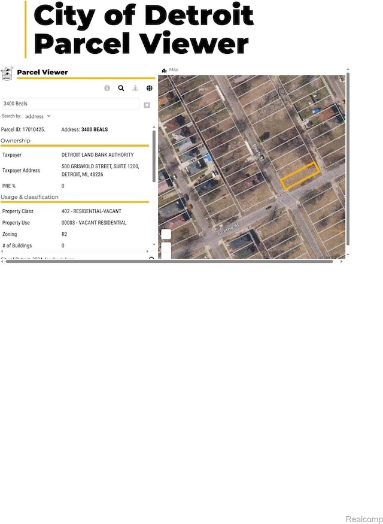Click the Address 3400 BEALS text

coord(84,130)
